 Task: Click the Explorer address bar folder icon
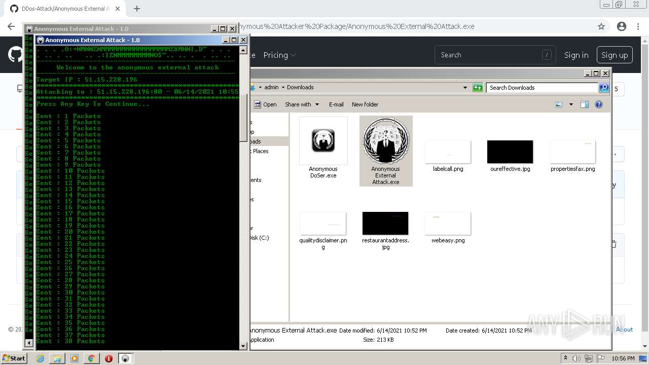254,87
